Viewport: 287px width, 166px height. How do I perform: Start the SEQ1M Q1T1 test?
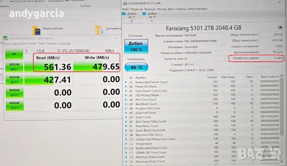coord(14,79)
